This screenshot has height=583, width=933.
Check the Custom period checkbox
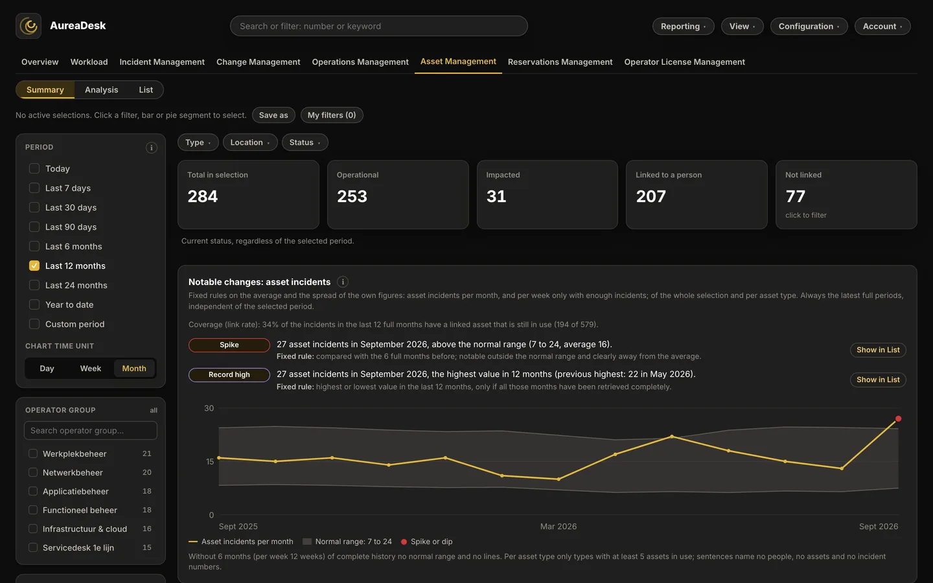(34, 324)
